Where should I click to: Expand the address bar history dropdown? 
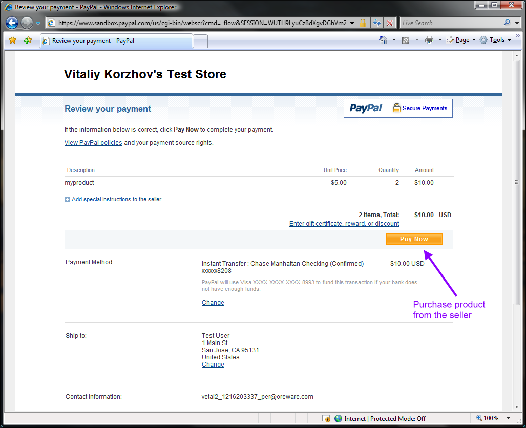tap(352, 23)
